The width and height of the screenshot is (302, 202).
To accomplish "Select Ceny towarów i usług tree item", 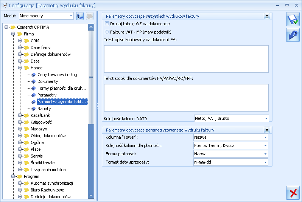I will [x=57, y=75].
